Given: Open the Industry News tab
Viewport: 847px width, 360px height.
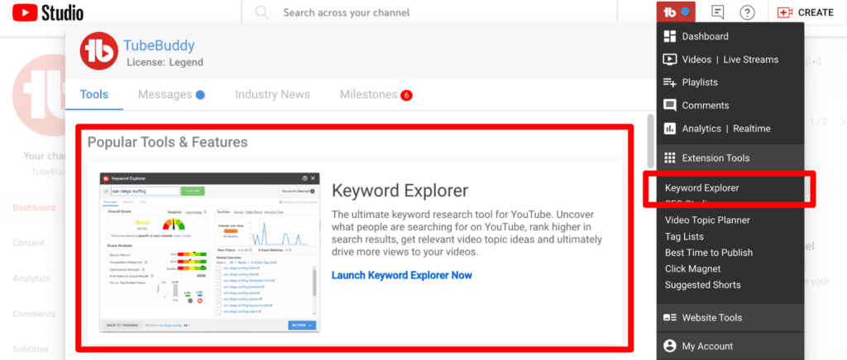Looking at the screenshot, I should (x=272, y=94).
